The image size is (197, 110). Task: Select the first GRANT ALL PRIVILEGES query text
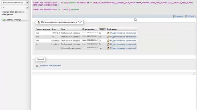[113, 4]
